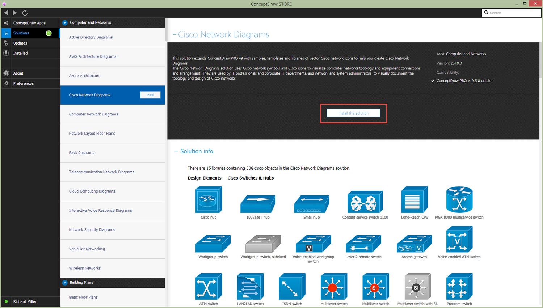543x308 pixels.
Task: Collapse the Cisco Network Diagrams title section
Action: click(174, 35)
